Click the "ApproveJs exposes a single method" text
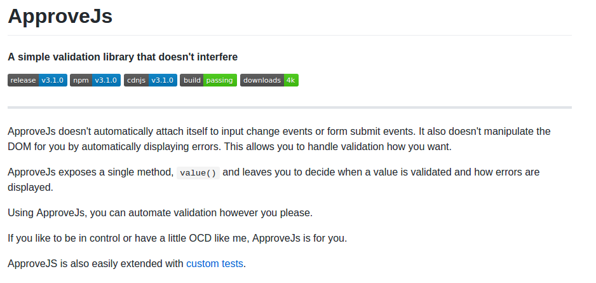The image size is (596, 283). tap(90, 172)
